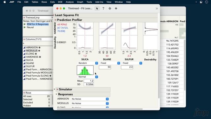
Task: Click the Formula ABRASION column header
Action: (169, 21)
